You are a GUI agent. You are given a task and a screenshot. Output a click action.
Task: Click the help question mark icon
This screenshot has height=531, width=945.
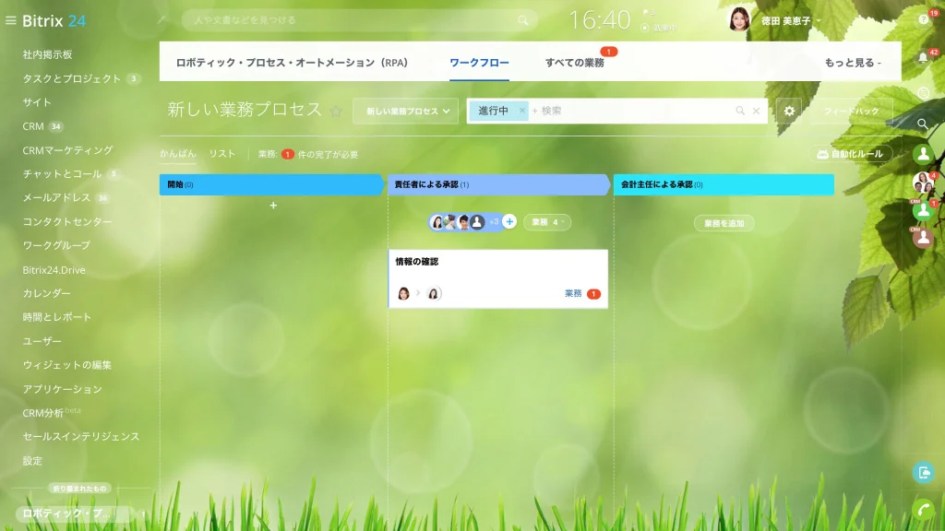pyautogui.click(x=923, y=19)
